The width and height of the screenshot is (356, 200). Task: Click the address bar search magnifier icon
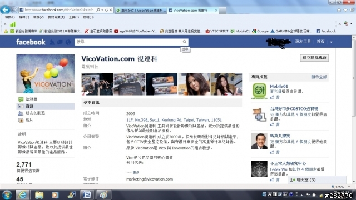pos(98,10)
